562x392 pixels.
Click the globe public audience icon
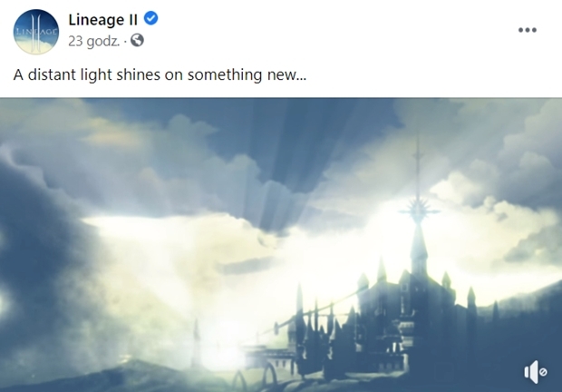click(137, 41)
